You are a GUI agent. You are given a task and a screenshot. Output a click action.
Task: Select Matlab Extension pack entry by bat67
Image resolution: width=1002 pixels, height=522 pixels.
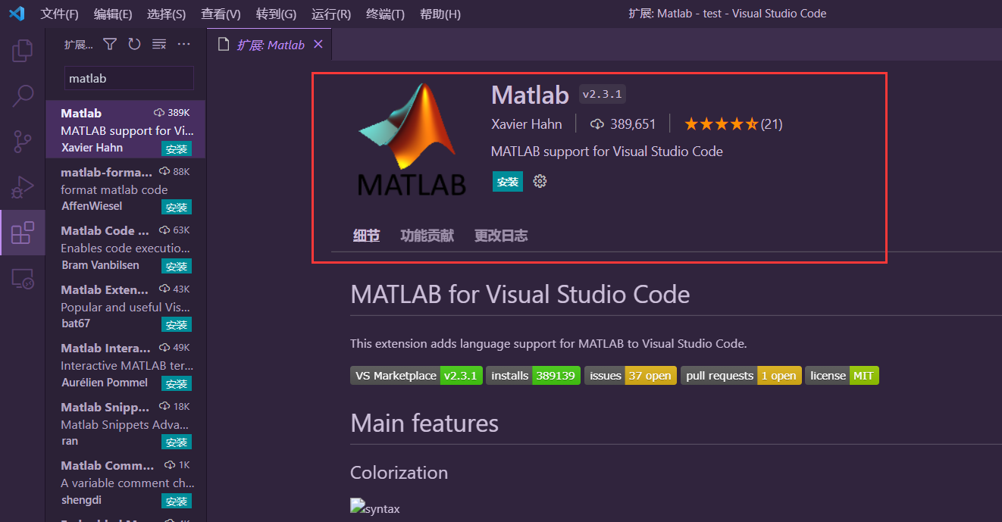point(126,306)
